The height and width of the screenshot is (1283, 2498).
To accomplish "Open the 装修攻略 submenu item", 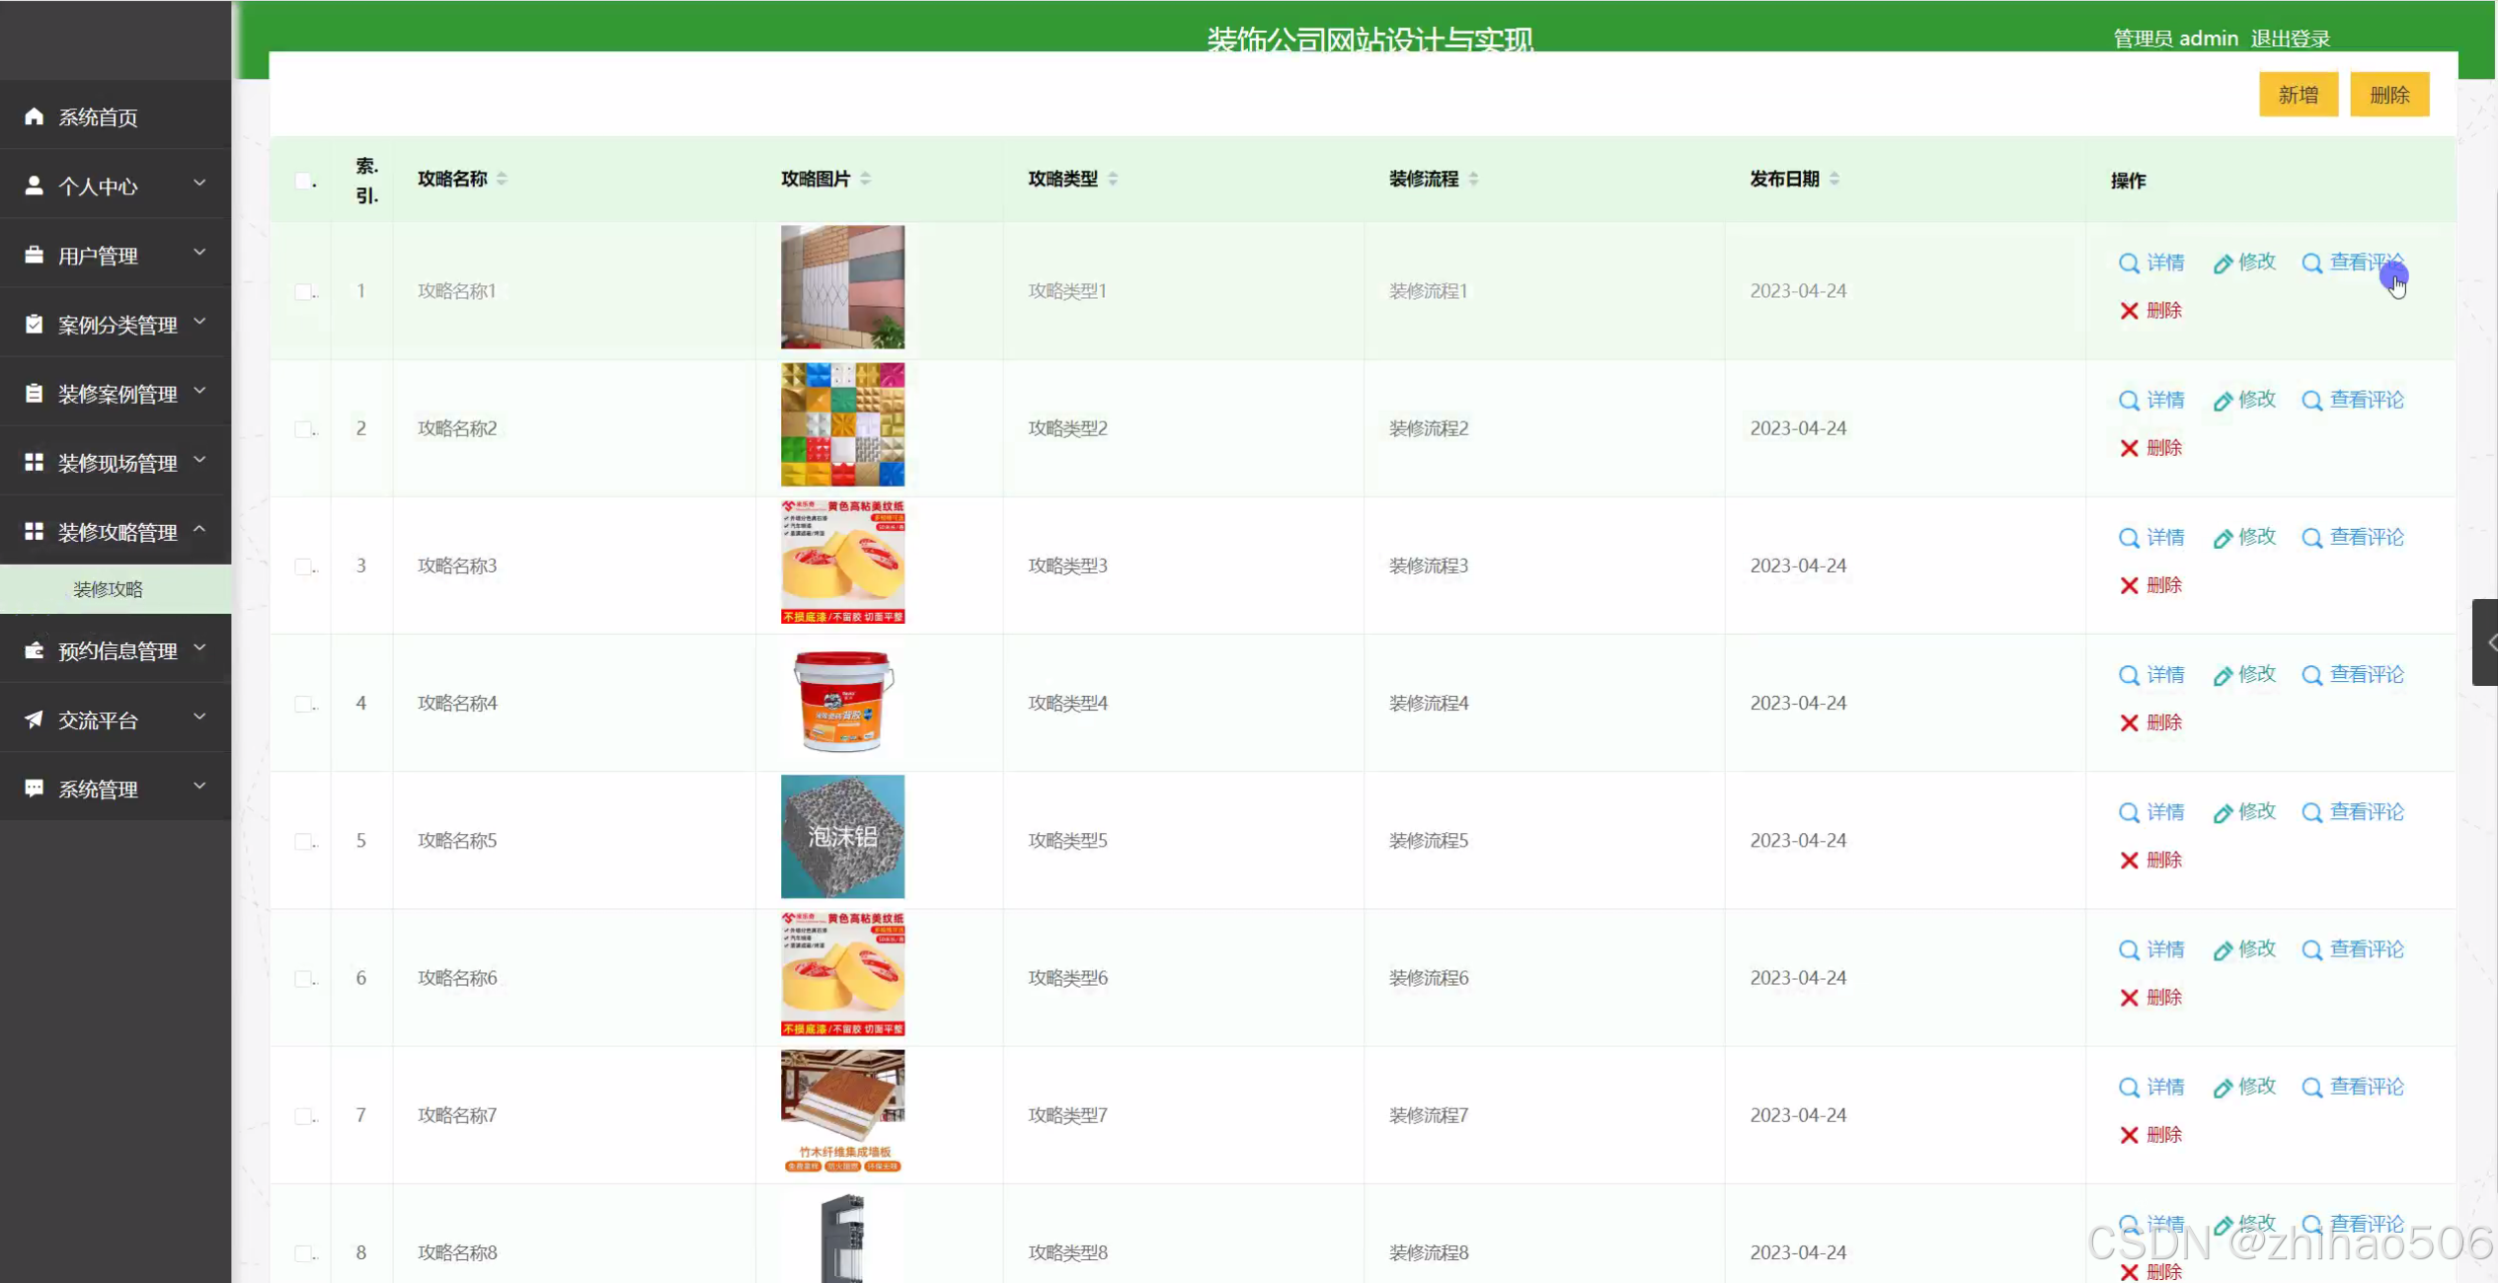I will pos(109,589).
